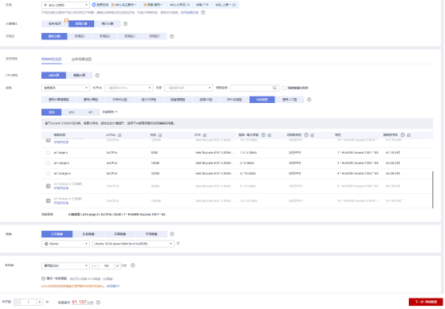The height and width of the screenshot is (309, 445).
Task: Decrease system disk size with minus
Action: (95, 266)
